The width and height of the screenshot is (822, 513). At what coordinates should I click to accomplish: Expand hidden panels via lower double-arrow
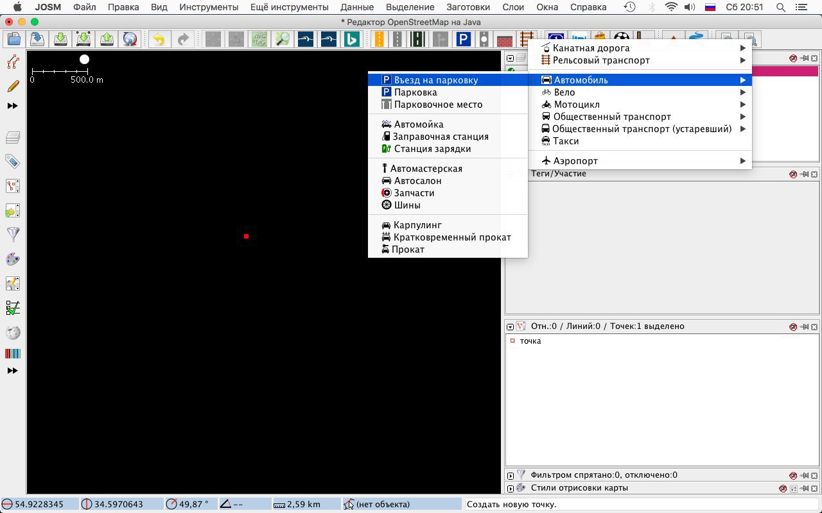[12, 371]
